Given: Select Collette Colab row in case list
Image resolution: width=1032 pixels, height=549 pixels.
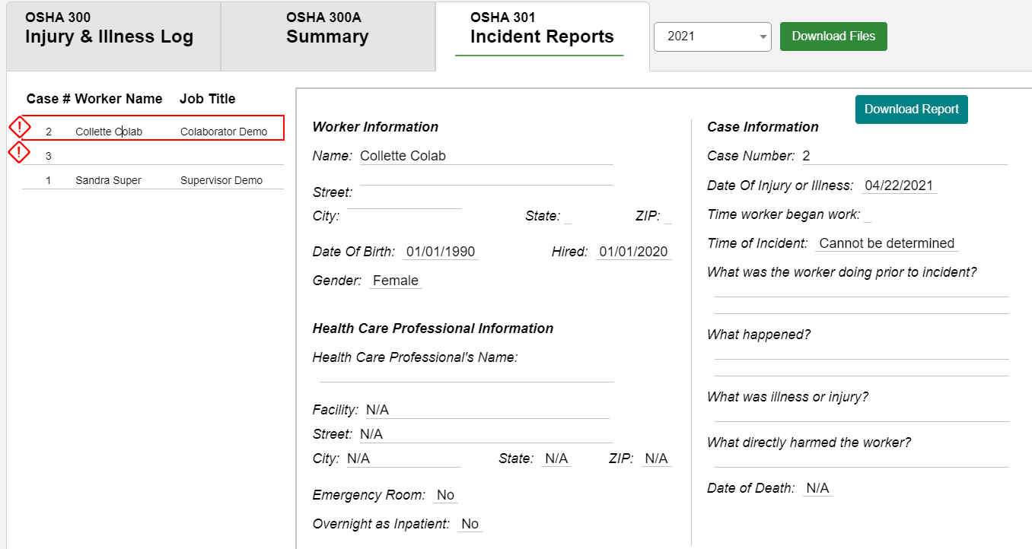Looking at the screenshot, I should [x=153, y=129].
